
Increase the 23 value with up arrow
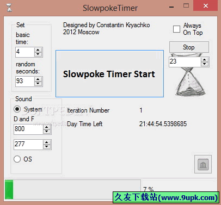205,60
